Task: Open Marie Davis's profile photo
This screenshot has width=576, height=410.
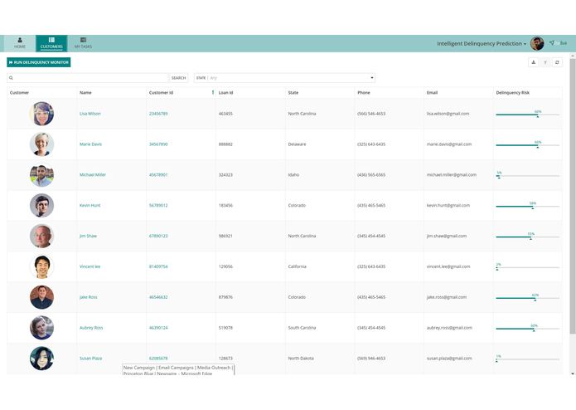Action: pos(41,144)
